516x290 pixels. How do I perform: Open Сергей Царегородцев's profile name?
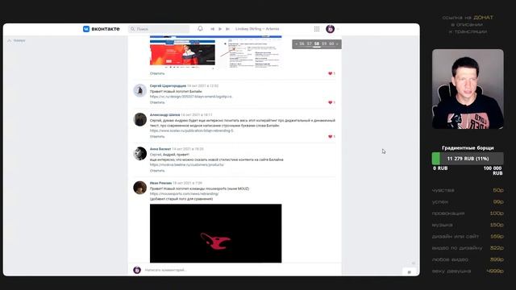[x=168, y=86]
